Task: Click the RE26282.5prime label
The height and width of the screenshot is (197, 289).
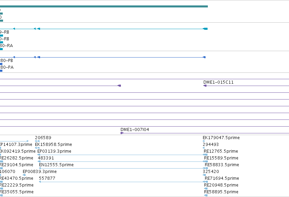Action: [x=17, y=158]
